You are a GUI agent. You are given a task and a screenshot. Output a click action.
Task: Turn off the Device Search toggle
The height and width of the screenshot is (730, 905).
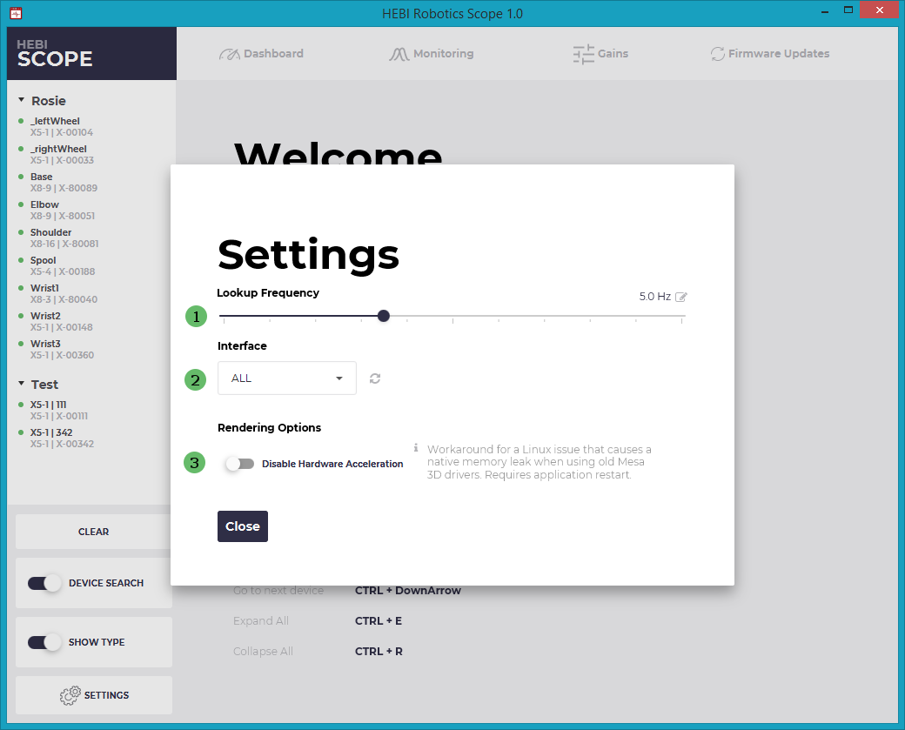click(44, 583)
